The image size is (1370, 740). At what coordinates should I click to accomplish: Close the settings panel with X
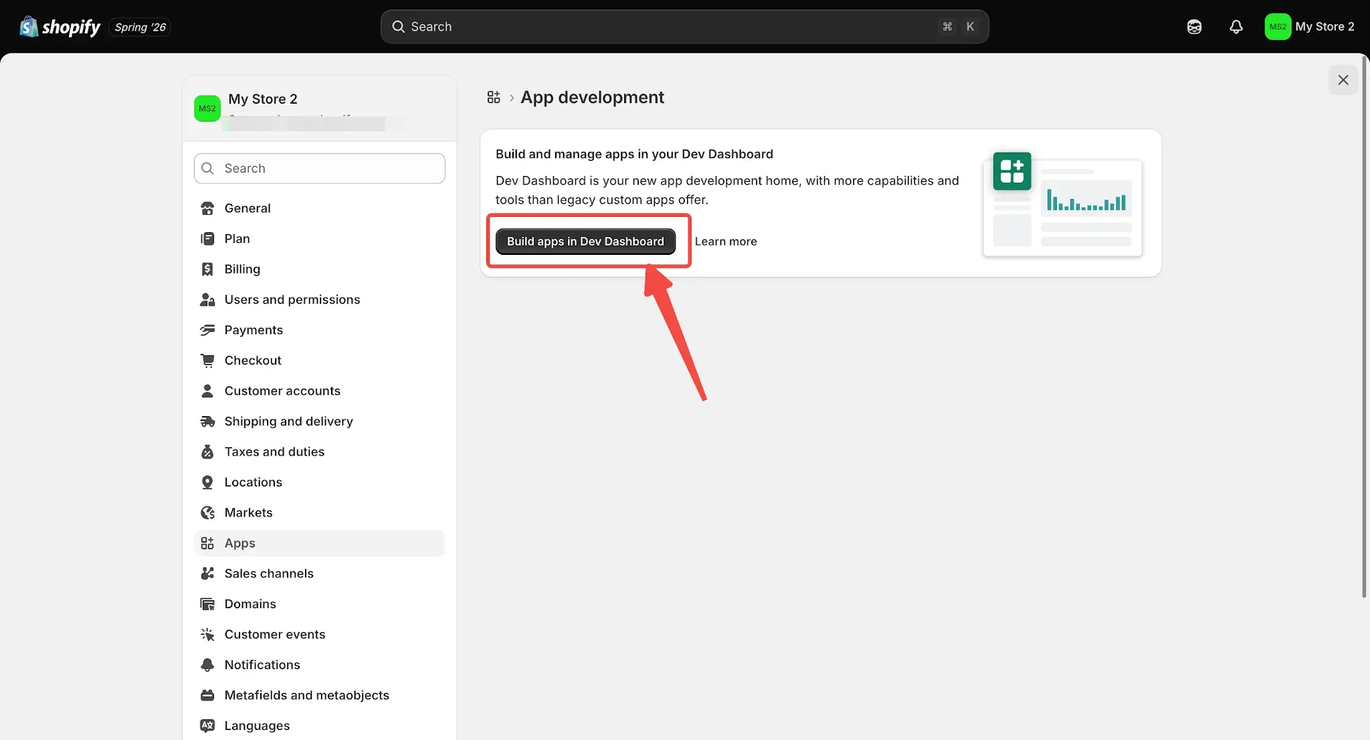coord(1343,80)
